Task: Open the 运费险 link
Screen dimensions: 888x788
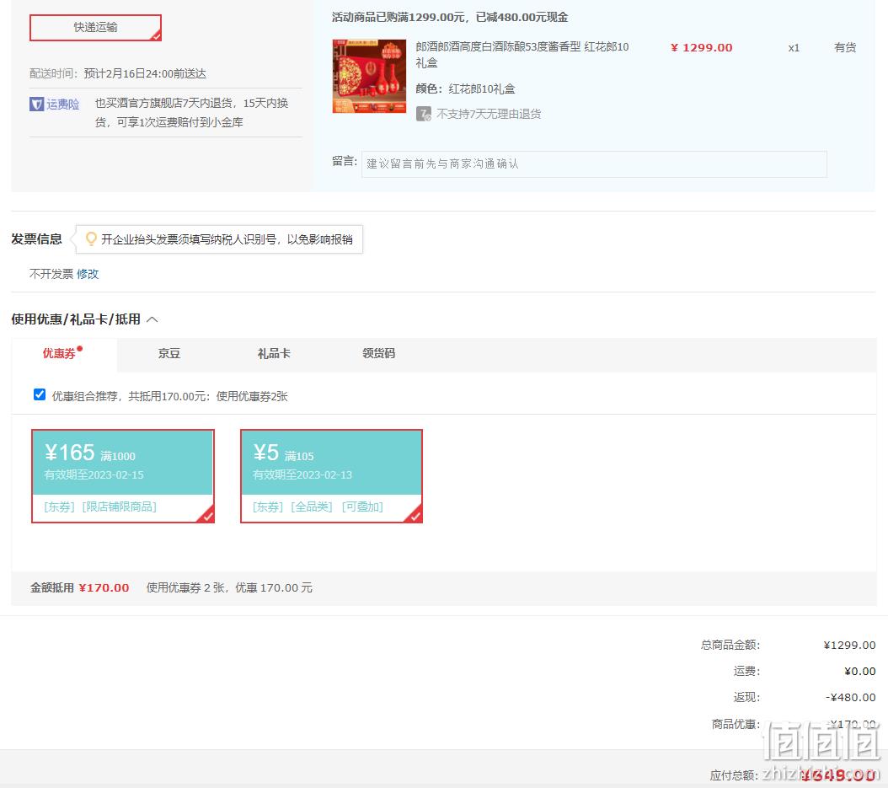Action: [x=62, y=105]
